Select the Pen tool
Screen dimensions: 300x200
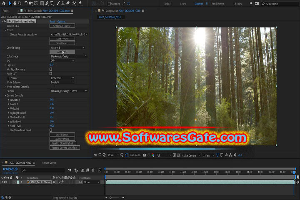pos(47,3)
